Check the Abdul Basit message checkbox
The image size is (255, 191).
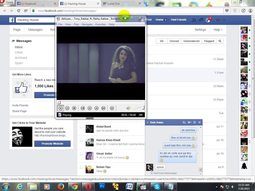point(82,127)
